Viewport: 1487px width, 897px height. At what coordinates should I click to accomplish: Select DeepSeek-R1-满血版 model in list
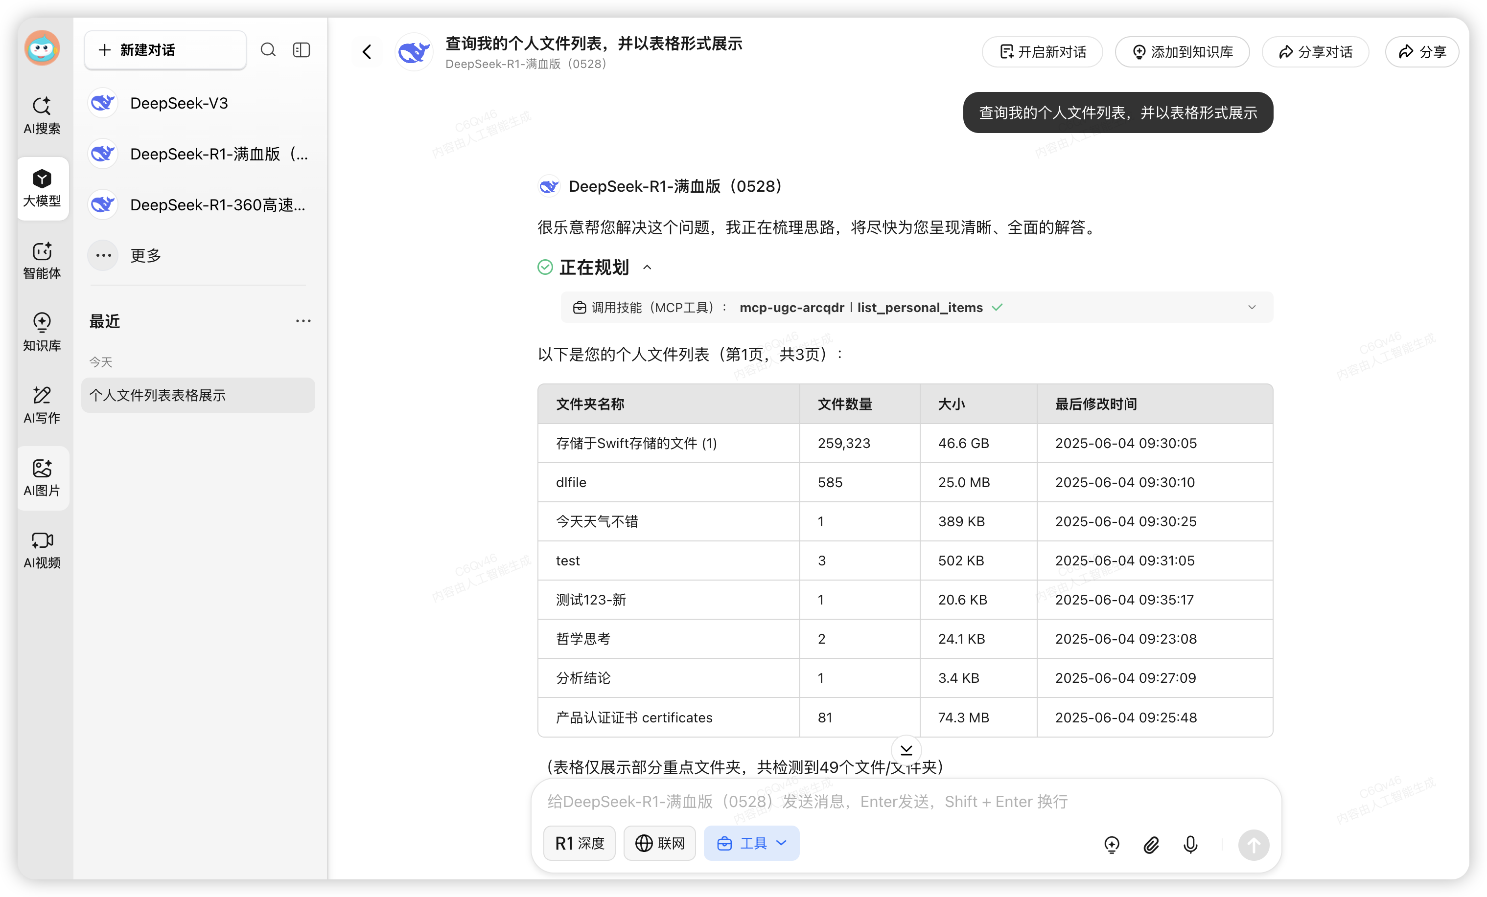point(199,154)
